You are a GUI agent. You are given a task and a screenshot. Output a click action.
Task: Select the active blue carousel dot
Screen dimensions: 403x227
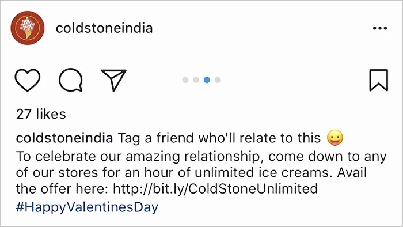tap(207, 80)
